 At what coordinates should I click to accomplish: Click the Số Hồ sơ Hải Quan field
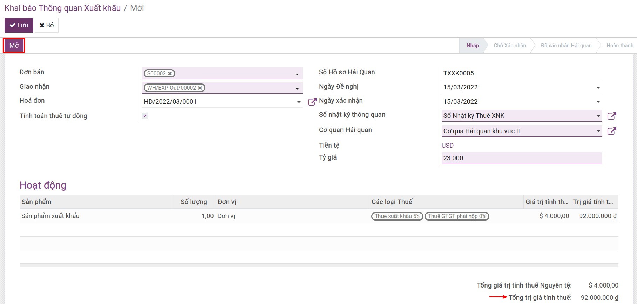(x=521, y=73)
